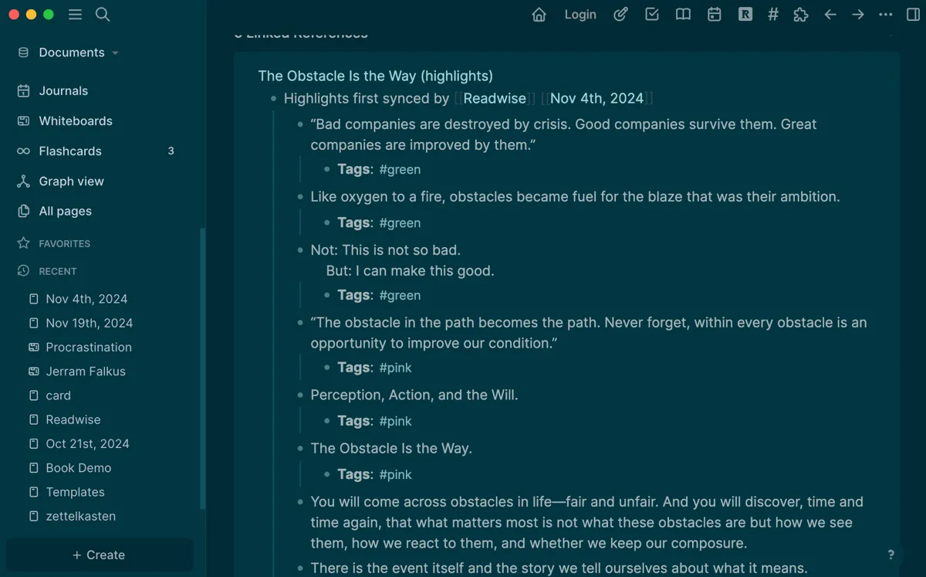This screenshot has width=926, height=577.
Task: Click the Login button
Action: tap(580, 15)
